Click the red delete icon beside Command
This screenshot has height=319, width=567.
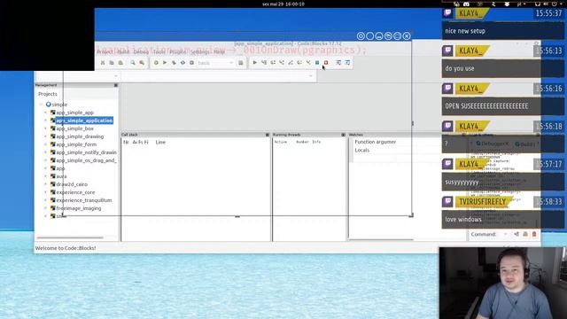534,234
